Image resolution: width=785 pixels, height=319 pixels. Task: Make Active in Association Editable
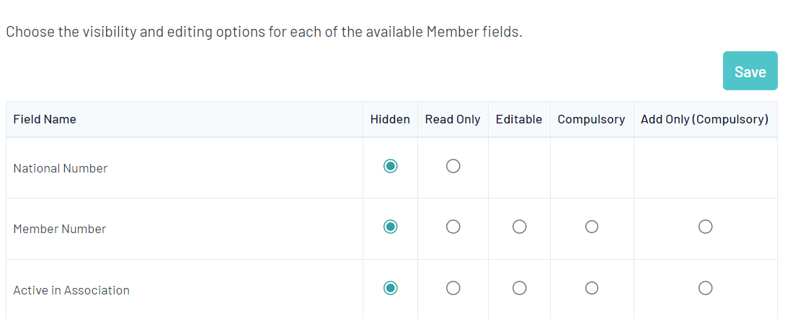(x=519, y=289)
